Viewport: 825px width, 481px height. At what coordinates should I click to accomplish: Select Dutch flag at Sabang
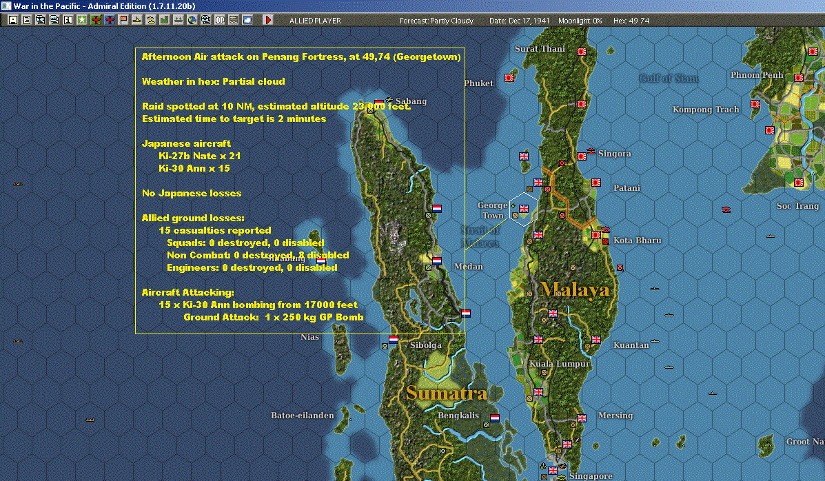379,103
